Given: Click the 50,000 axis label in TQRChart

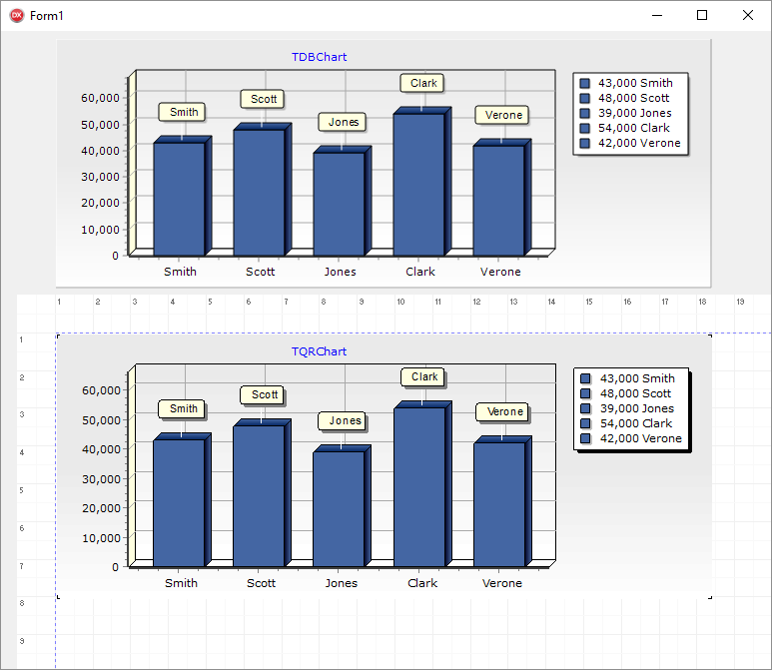Looking at the screenshot, I should tap(102, 420).
